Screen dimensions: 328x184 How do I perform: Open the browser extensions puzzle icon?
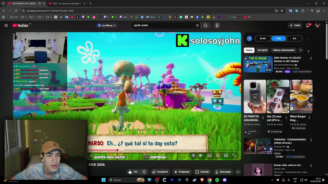[x=303, y=11]
